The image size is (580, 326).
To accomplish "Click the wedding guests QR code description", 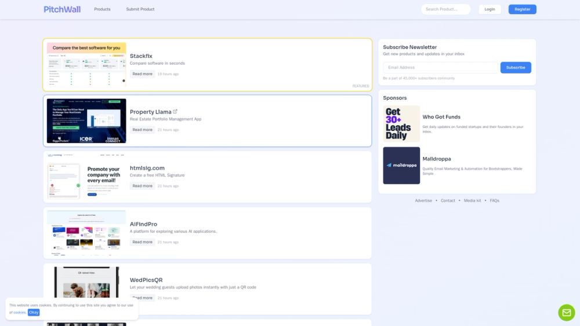I will pyautogui.click(x=193, y=287).
